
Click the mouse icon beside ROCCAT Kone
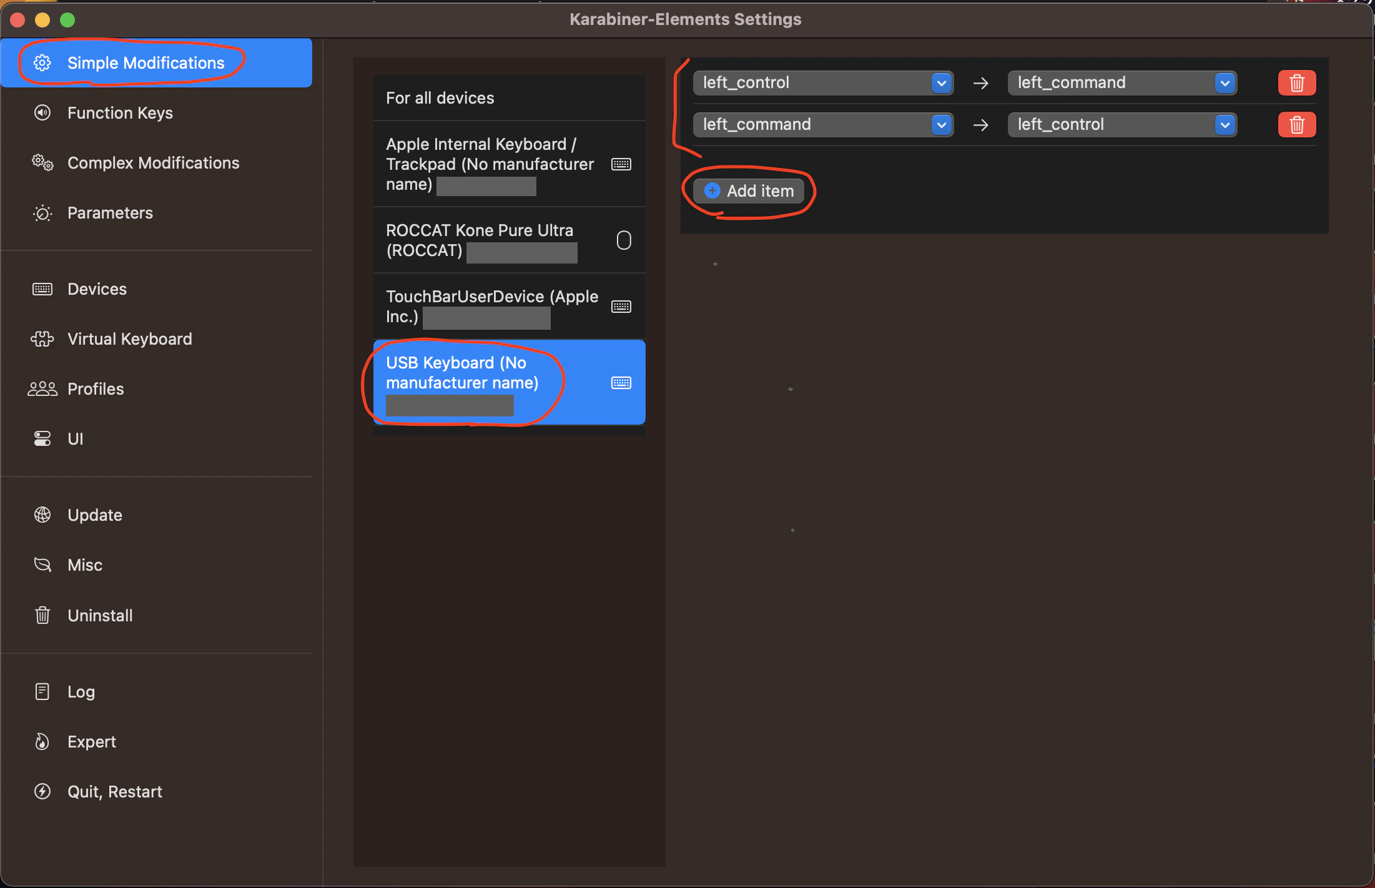[x=623, y=240]
